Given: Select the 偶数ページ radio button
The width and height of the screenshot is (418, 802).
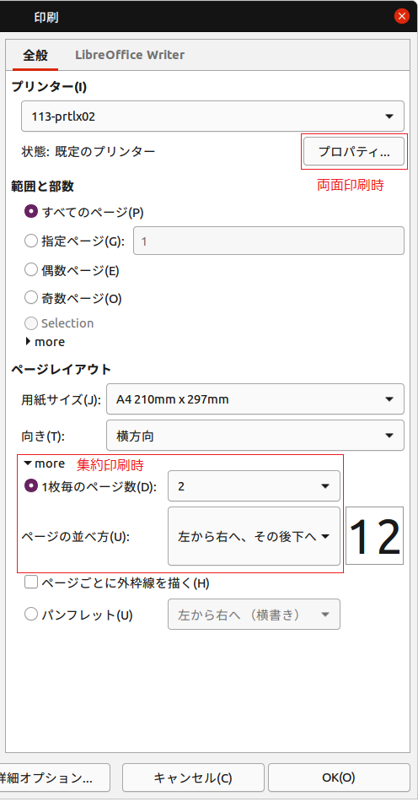Looking at the screenshot, I should [x=31, y=269].
